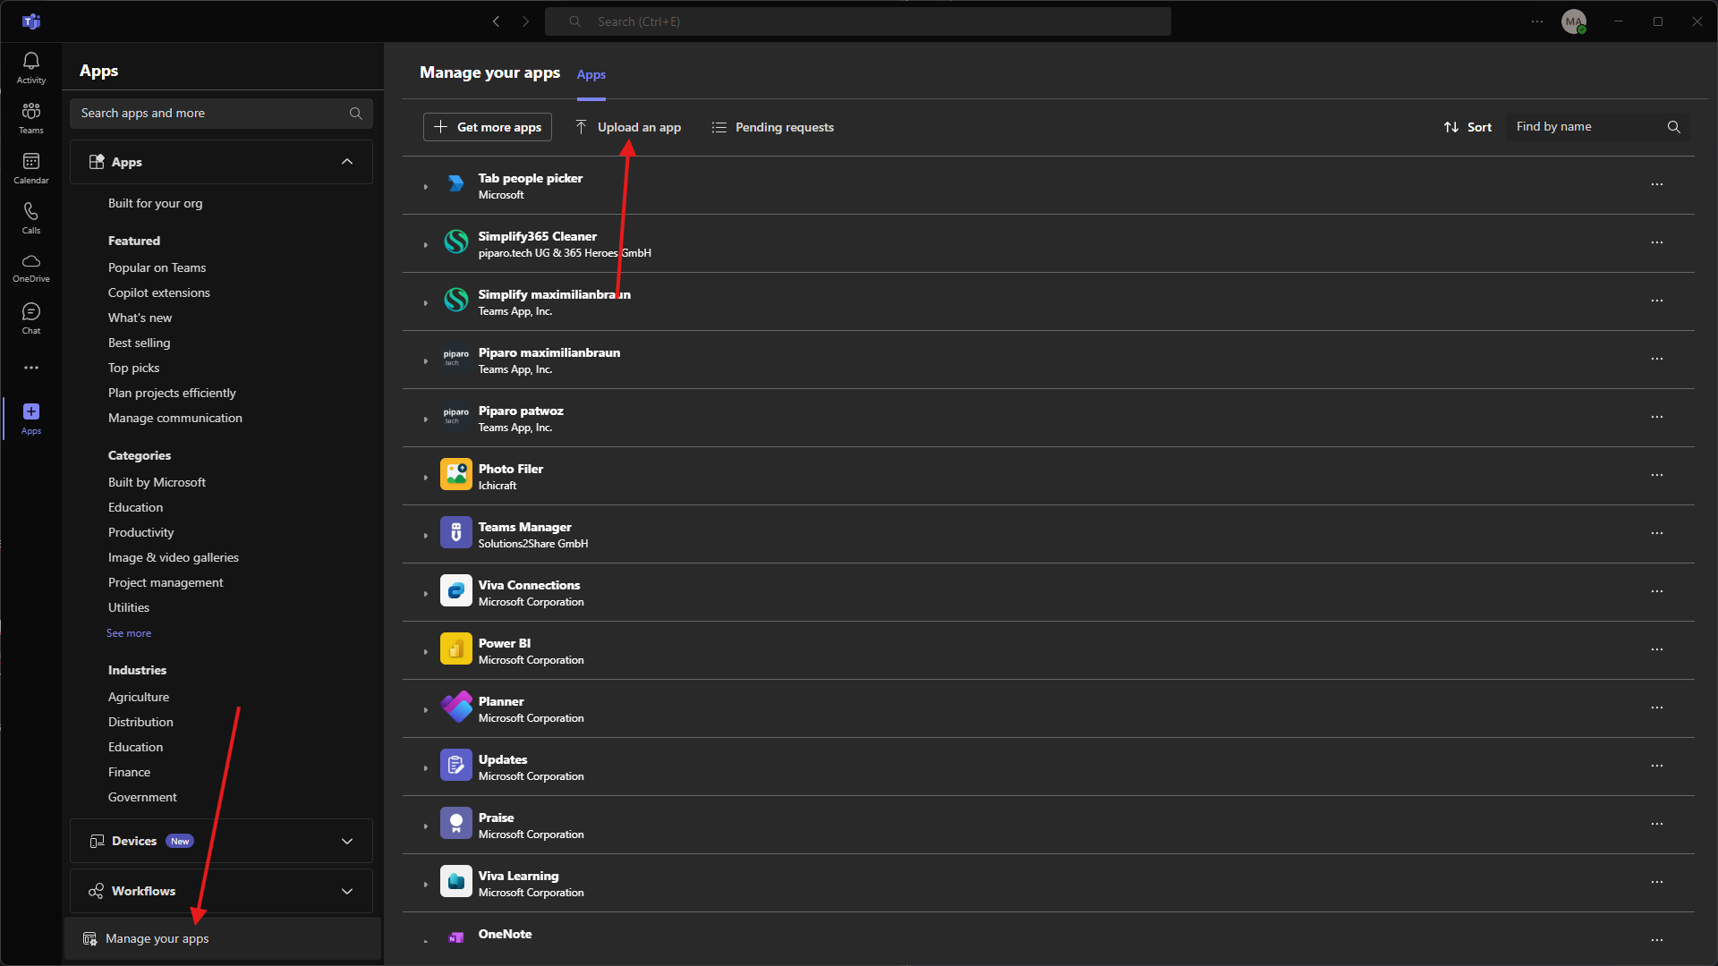
Task: Focus the Find by name field
Action: [1598, 127]
